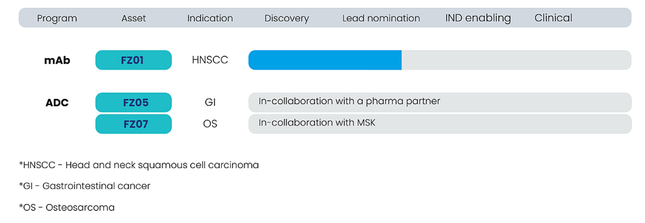The image size is (645, 223).
Task: Click the blue FZ01 progress bar fill
Action: (x=325, y=60)
